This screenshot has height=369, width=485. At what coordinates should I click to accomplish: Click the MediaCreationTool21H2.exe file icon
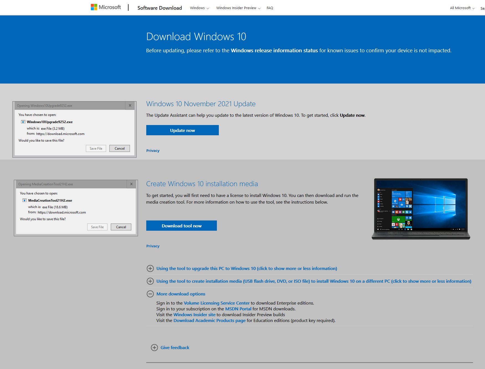(25, 200)
